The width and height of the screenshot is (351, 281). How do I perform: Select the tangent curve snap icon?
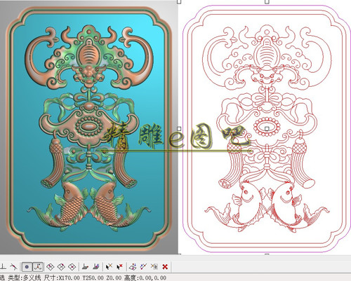[13, 266]
